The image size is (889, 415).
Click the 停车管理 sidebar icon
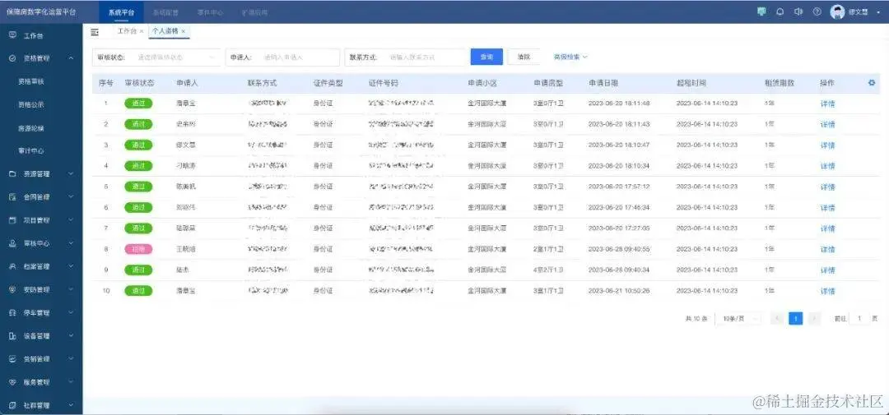[x=12, y=312]
